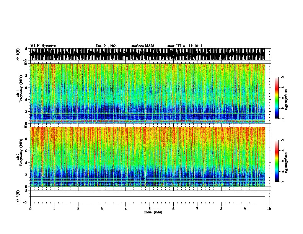Click the "-3" label on ch.2 colorbar
The width and height of the screenshot is (303, 234).
(x=282, y=140)
